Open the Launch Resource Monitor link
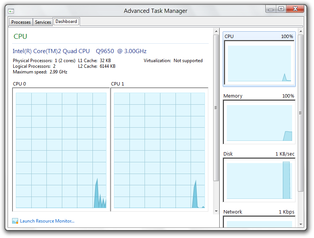Viewport: 314px width, 238px height. click(47, 221)
